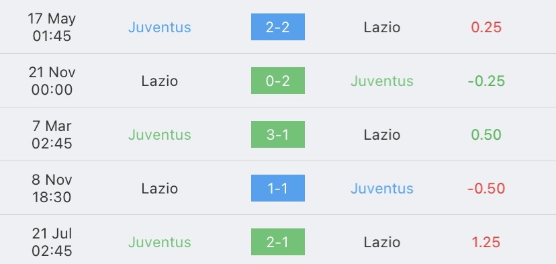
Task: Select Juventus in the 8 Nov match
Action: tap(382, 188)
